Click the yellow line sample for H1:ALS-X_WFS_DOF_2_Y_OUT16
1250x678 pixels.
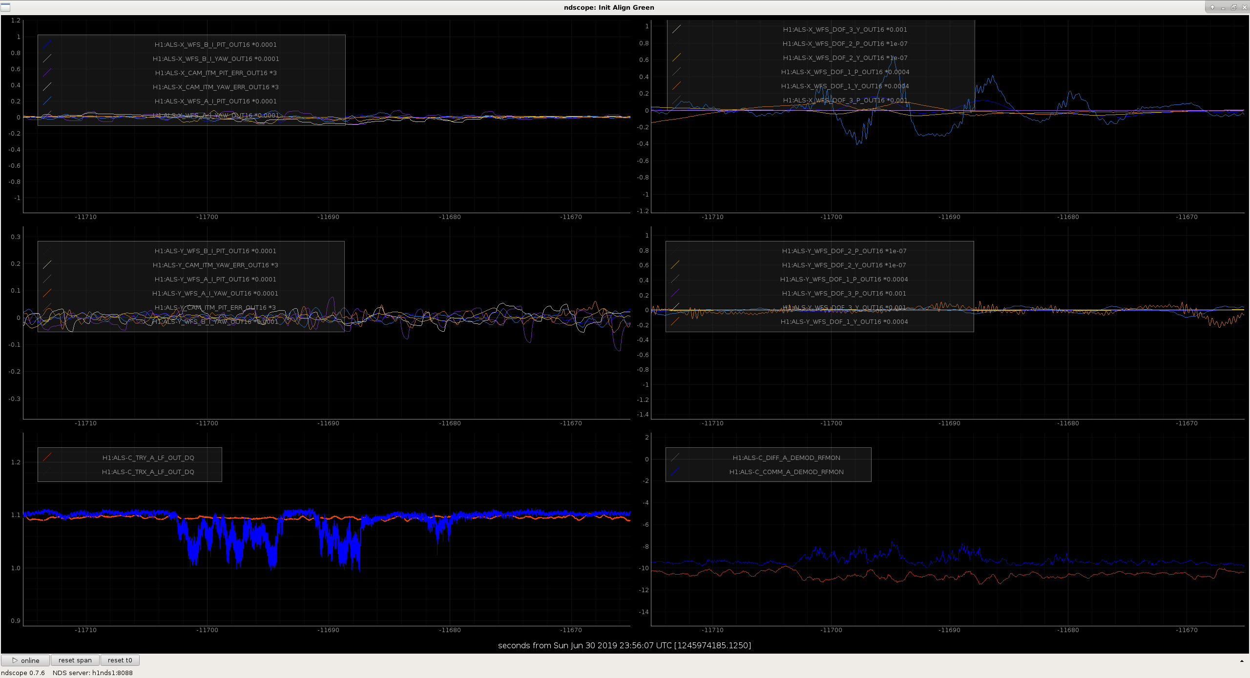click(676, 58)
